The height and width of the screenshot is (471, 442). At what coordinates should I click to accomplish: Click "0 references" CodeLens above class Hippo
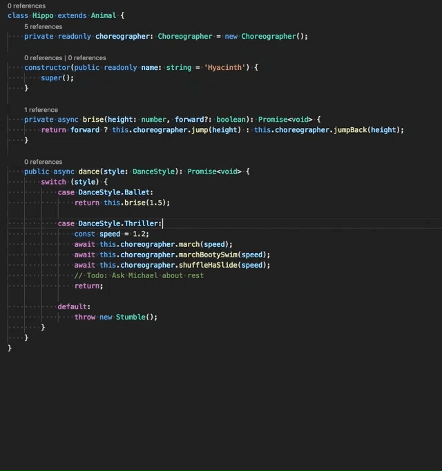tap(26, 6)
